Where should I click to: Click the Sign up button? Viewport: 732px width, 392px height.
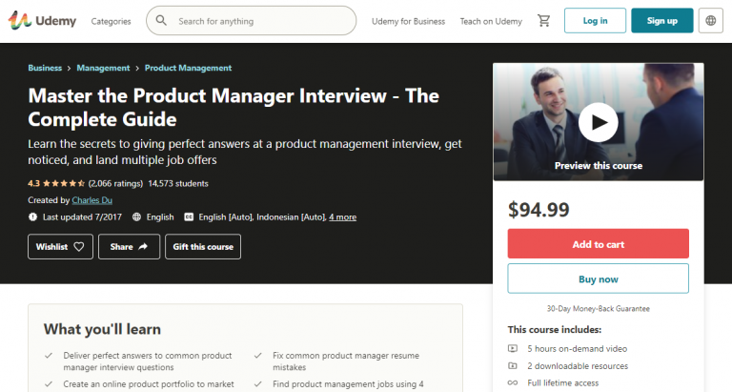coord(661,21)
